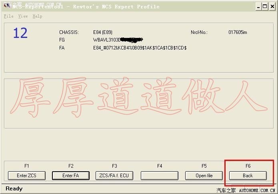The width and height of the screenshot is (278, 194).
Task: Open the View menu
Action: (23, 16)
